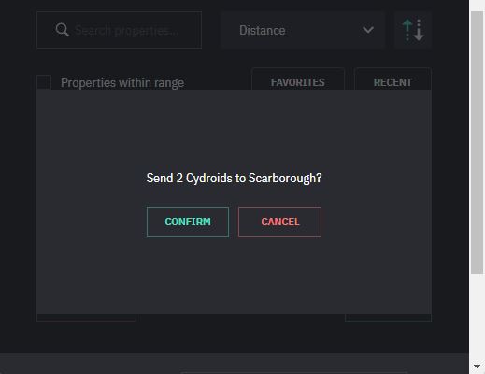Click the magnifier search icon
485x374 pixels.
pyautogui.click(x=62, y=30)
